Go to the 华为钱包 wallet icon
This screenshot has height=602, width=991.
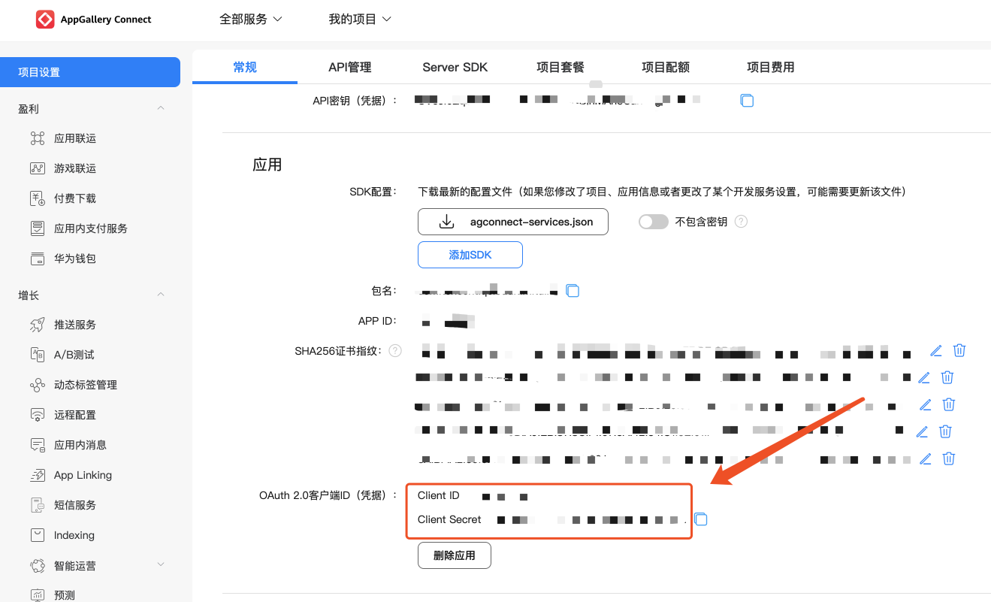point(38,259)
